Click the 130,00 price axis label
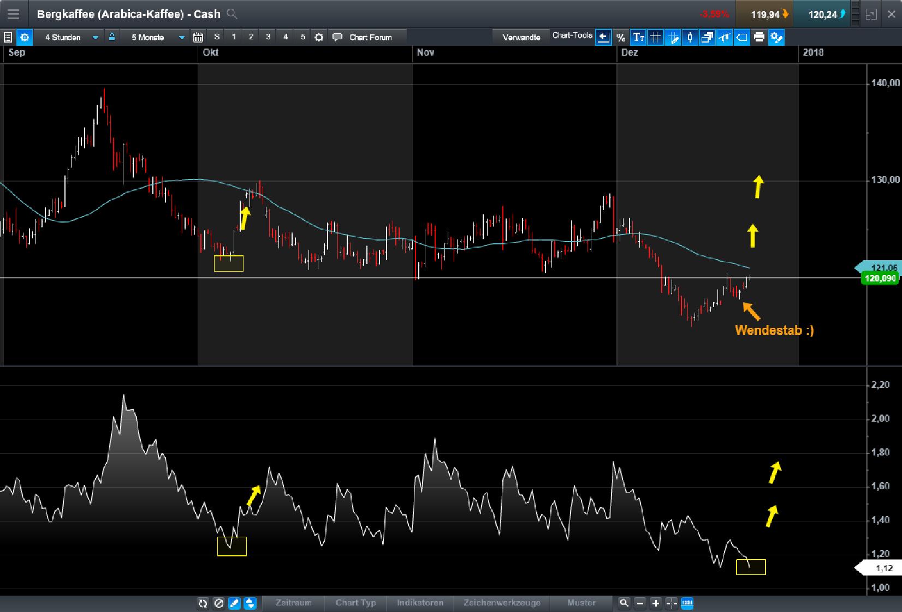Viewport: 902px width, 612px height. [886, 180]
